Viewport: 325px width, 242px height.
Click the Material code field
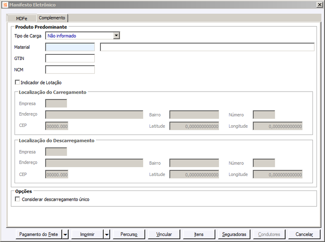tap(70, 47)
